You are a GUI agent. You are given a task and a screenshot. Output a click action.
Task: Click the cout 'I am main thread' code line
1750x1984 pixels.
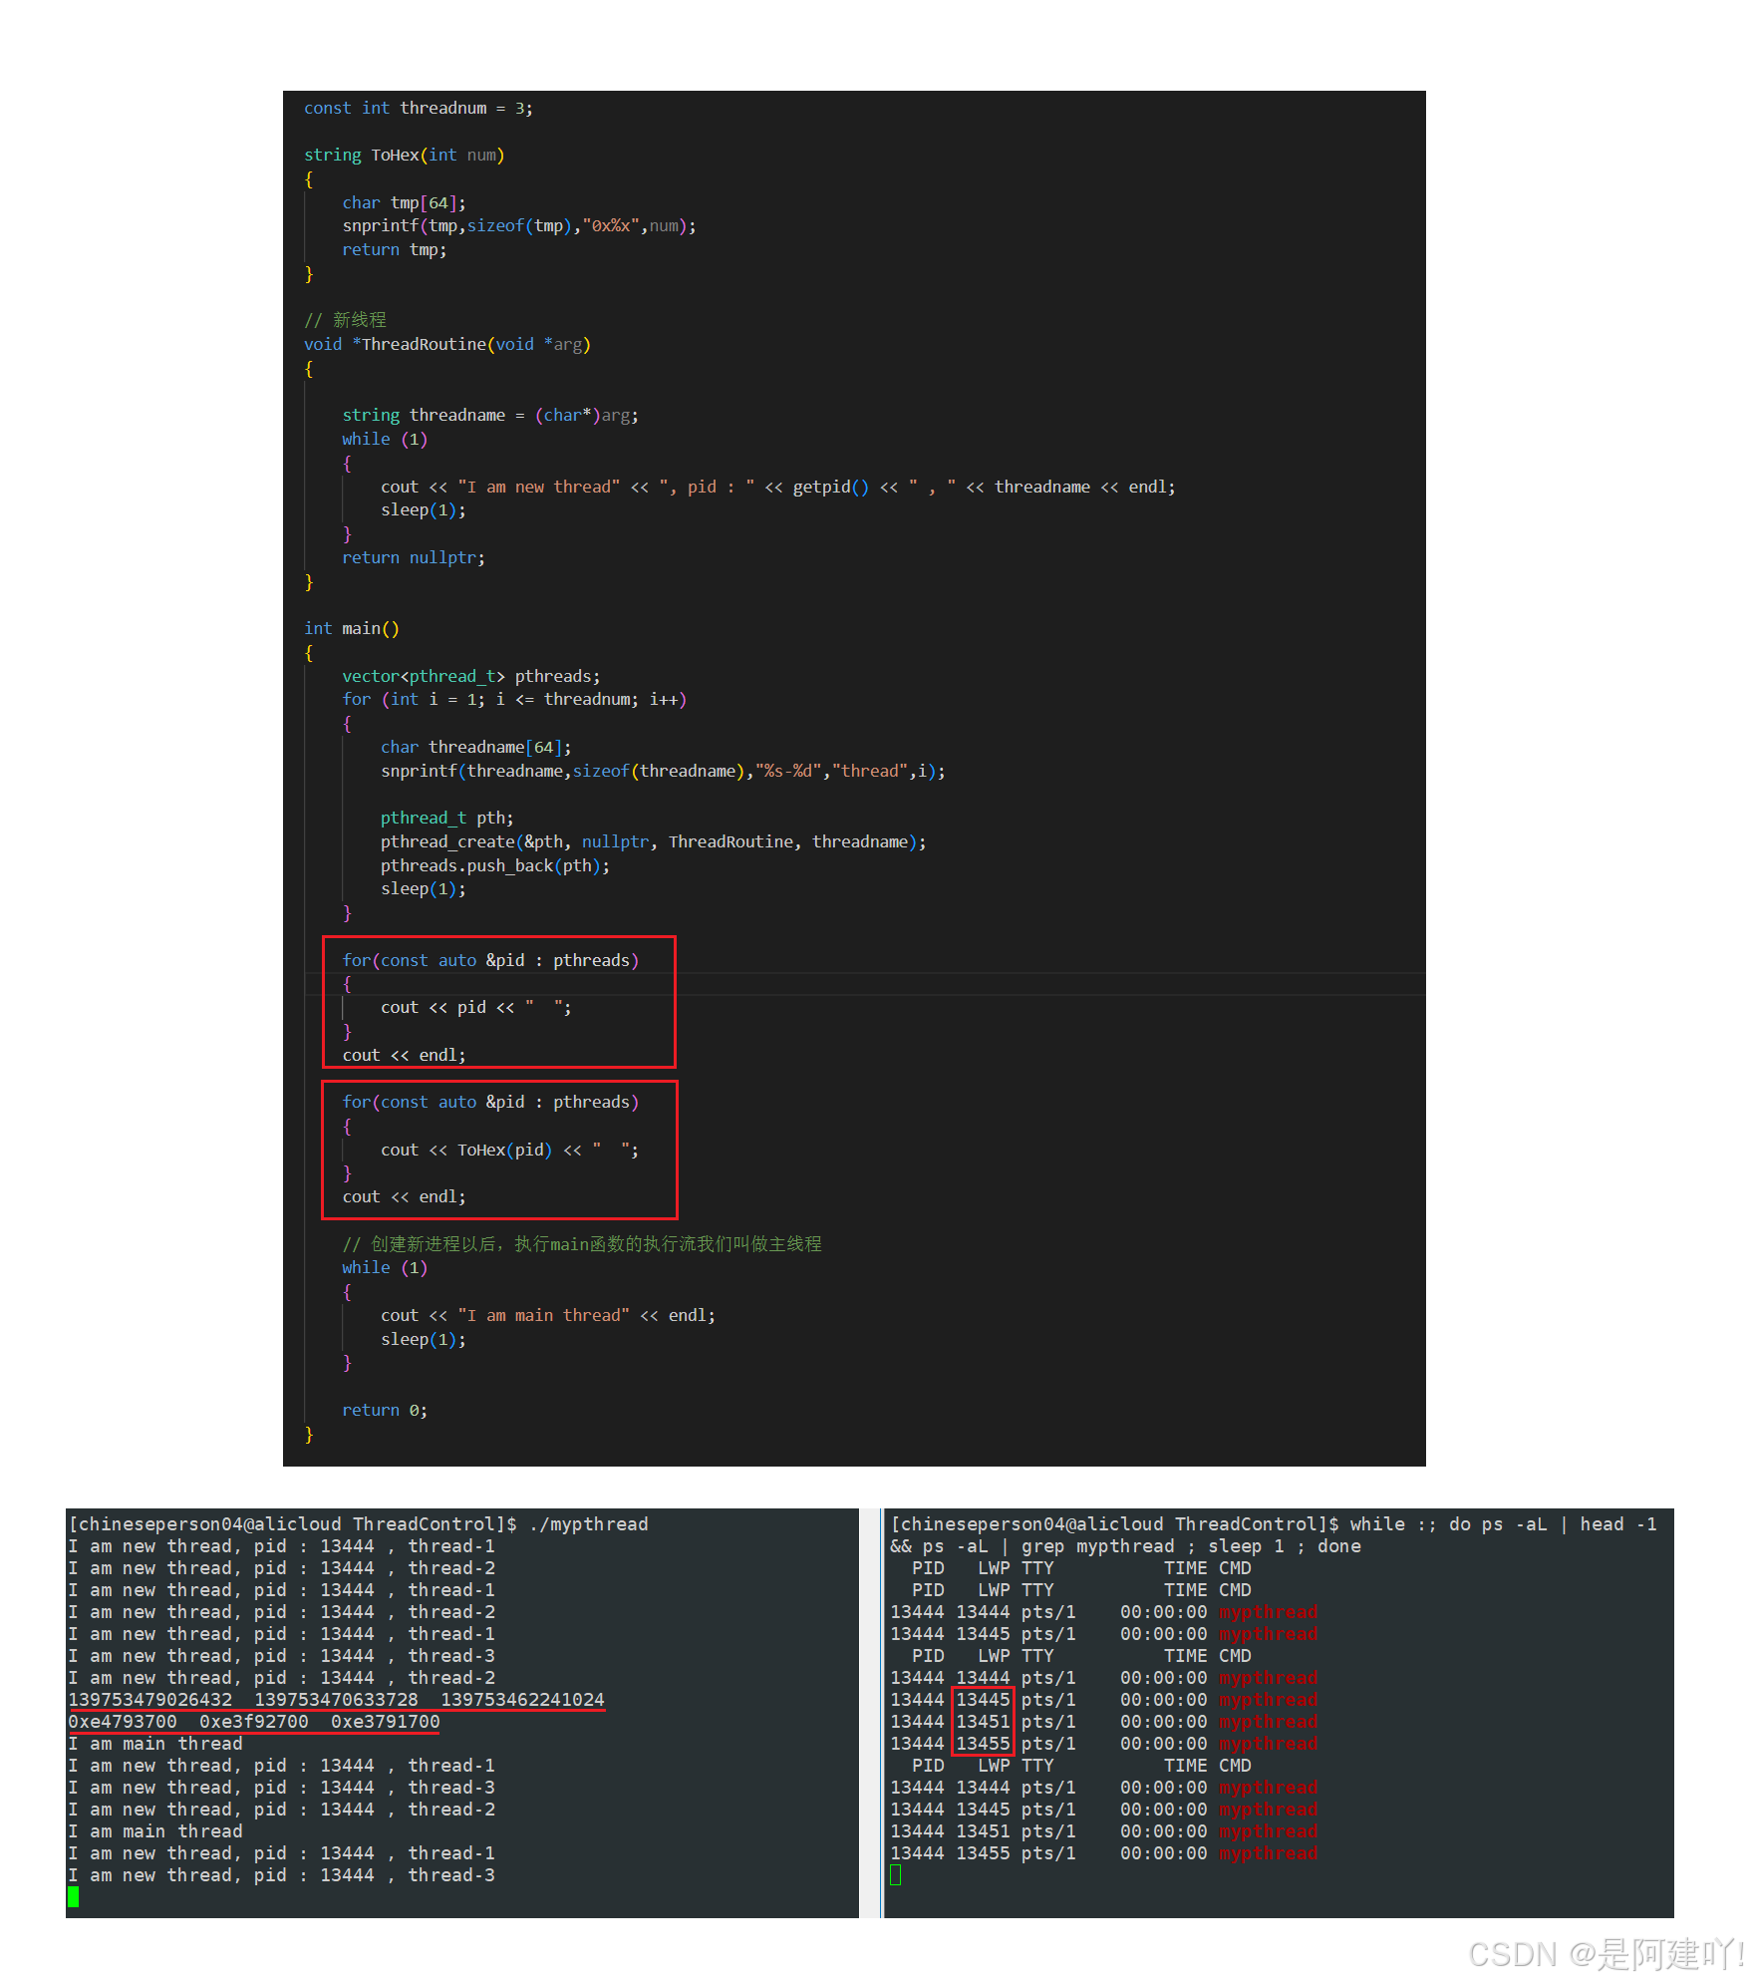[x=548, y=1315]
